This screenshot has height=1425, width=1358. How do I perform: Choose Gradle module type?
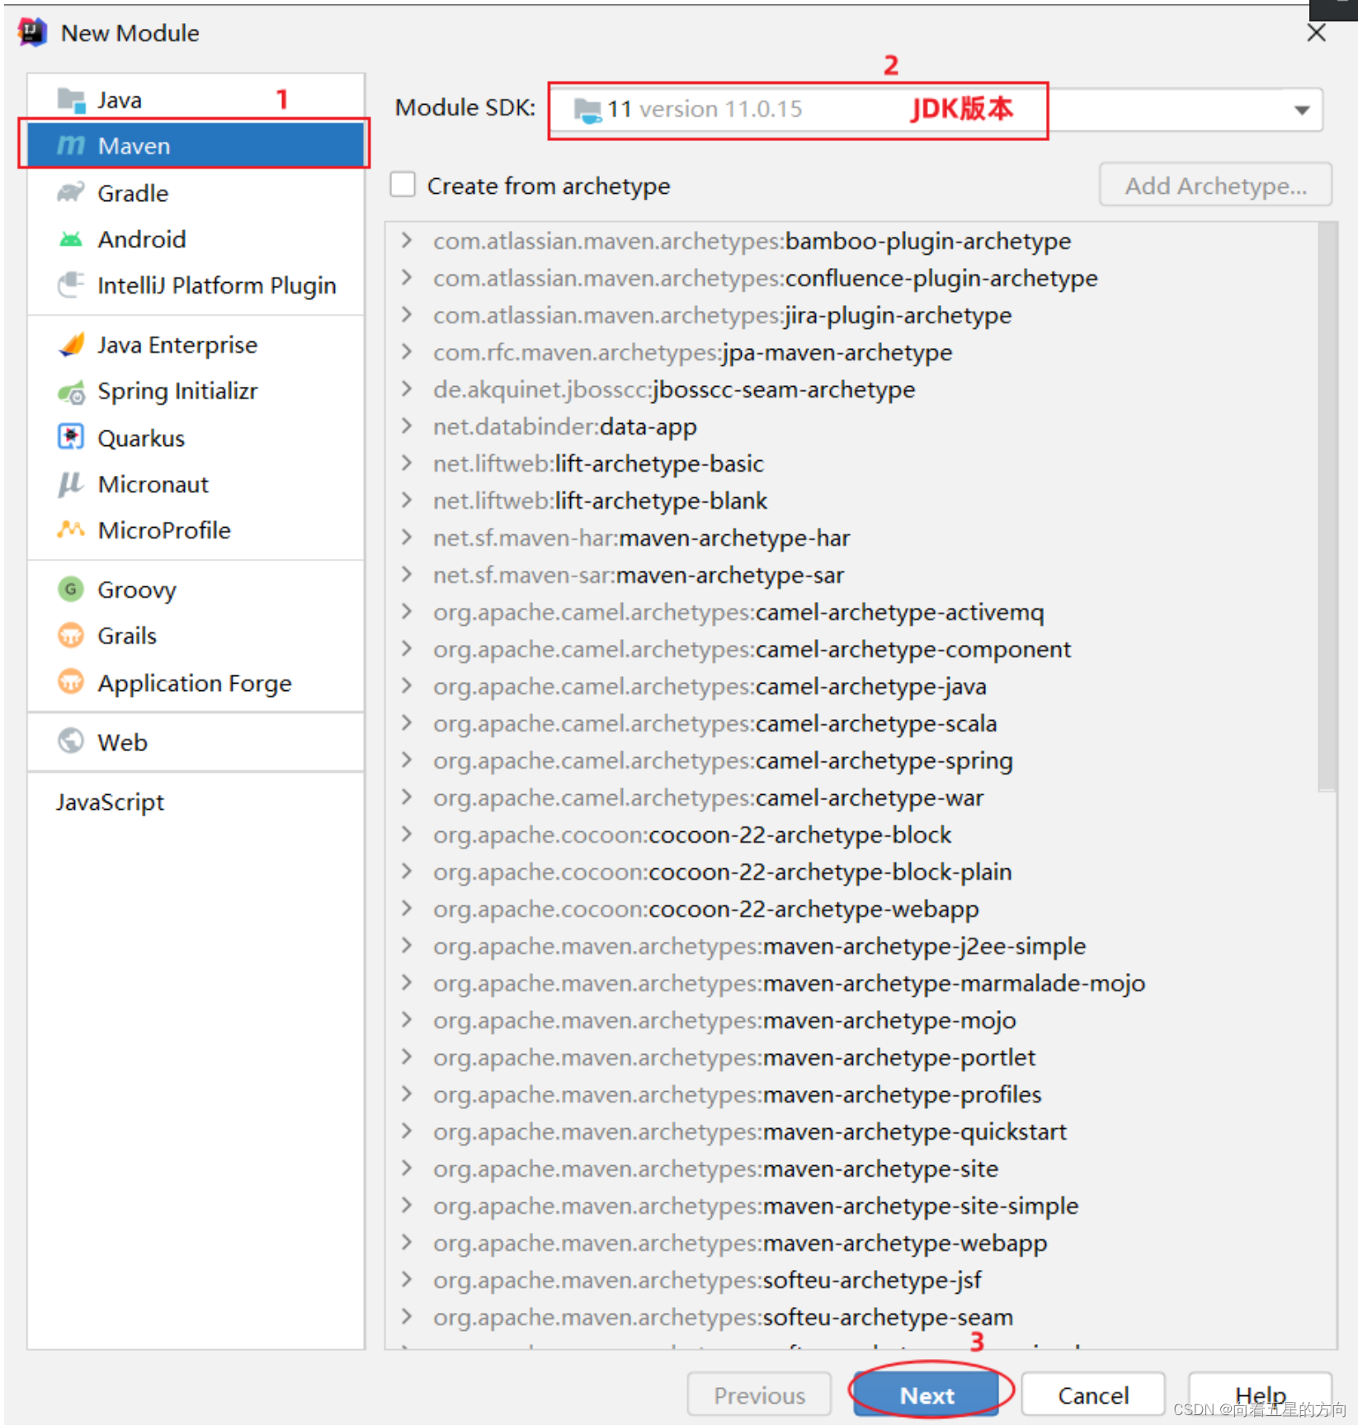click(x=196, y=193)
